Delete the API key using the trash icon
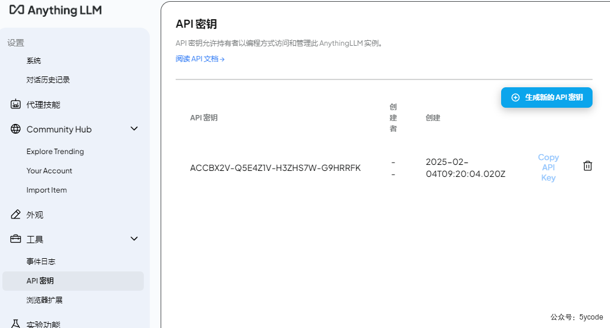Viewport: 610px width, 328px height. pyautogui.click(x=587, y=166)
